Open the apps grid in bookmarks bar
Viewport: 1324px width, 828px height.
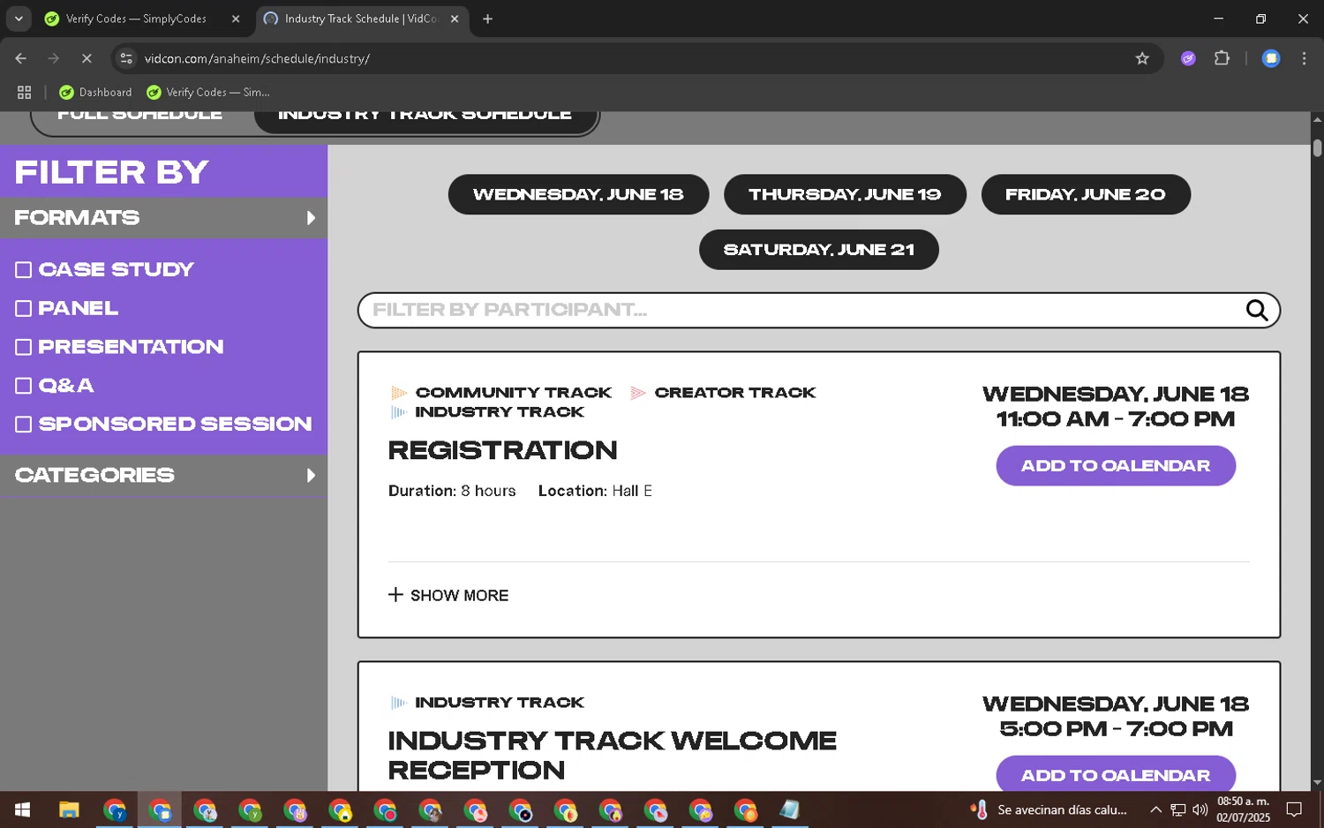pyautogui.click(x=25, y=92)
